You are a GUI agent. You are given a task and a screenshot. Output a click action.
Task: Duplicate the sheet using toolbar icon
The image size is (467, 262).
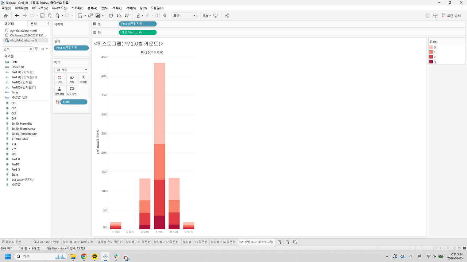(x=90, y=16)
